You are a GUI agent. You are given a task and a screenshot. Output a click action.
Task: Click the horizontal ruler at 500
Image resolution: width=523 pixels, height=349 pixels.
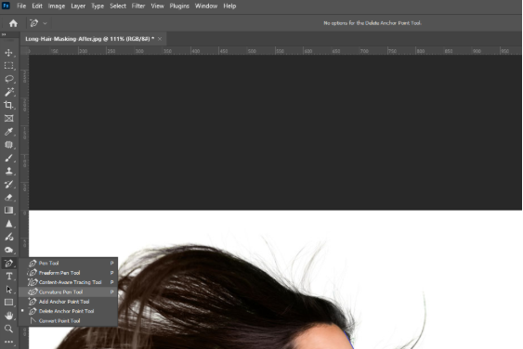252,51
